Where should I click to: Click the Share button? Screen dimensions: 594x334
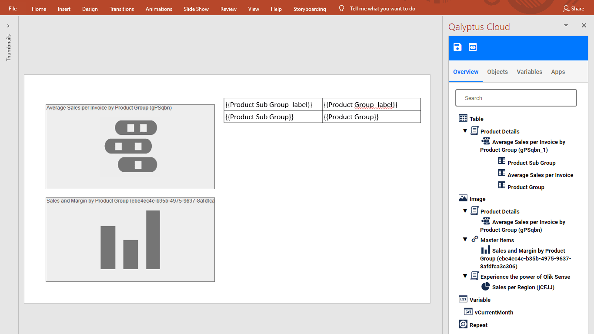573,8
